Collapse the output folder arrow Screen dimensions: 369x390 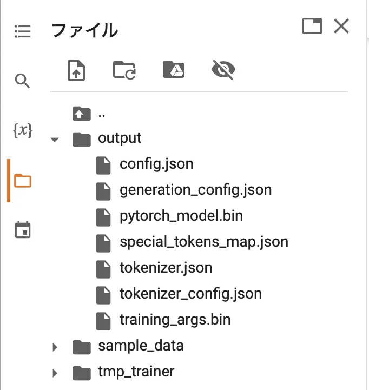(55, 140)
